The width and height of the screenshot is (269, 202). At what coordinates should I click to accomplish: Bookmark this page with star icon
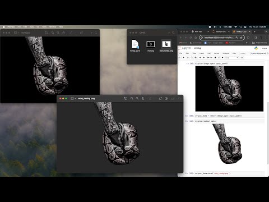(241, 38)
